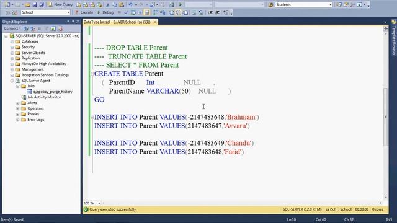
Task: Open the Template Browser side tab
Action: pyautogui.click(x=394, y=38)
